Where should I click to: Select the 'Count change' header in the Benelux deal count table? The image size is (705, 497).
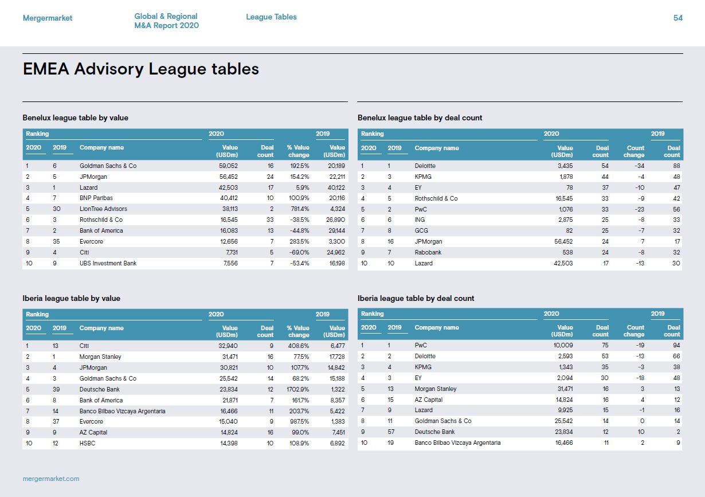634,151
